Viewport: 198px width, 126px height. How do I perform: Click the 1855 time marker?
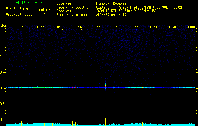[97, 27]
